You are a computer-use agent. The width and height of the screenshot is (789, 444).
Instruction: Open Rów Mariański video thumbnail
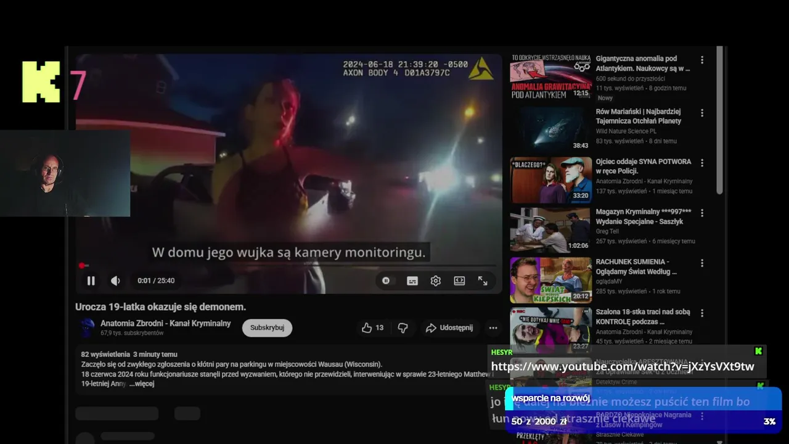pyautogui.click(x=550, y=129)
